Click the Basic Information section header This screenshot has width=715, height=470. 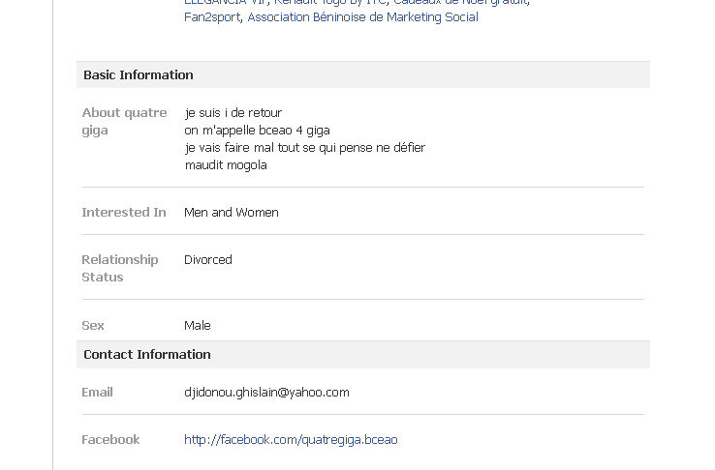tap(139, 74)
